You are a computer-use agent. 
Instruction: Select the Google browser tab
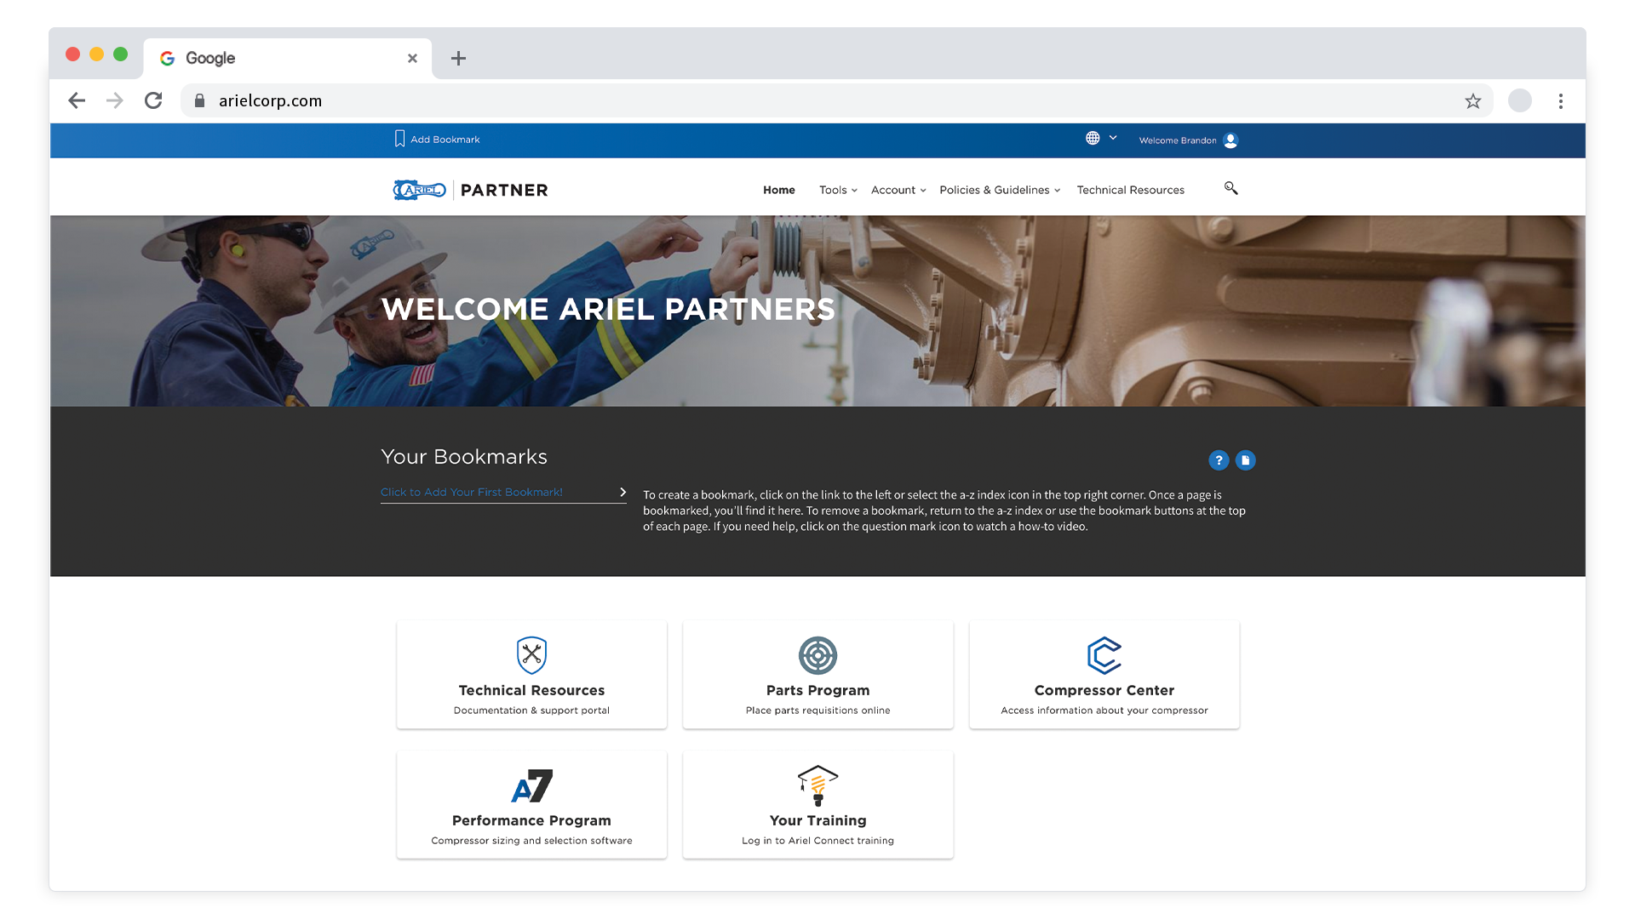(287, 58)
